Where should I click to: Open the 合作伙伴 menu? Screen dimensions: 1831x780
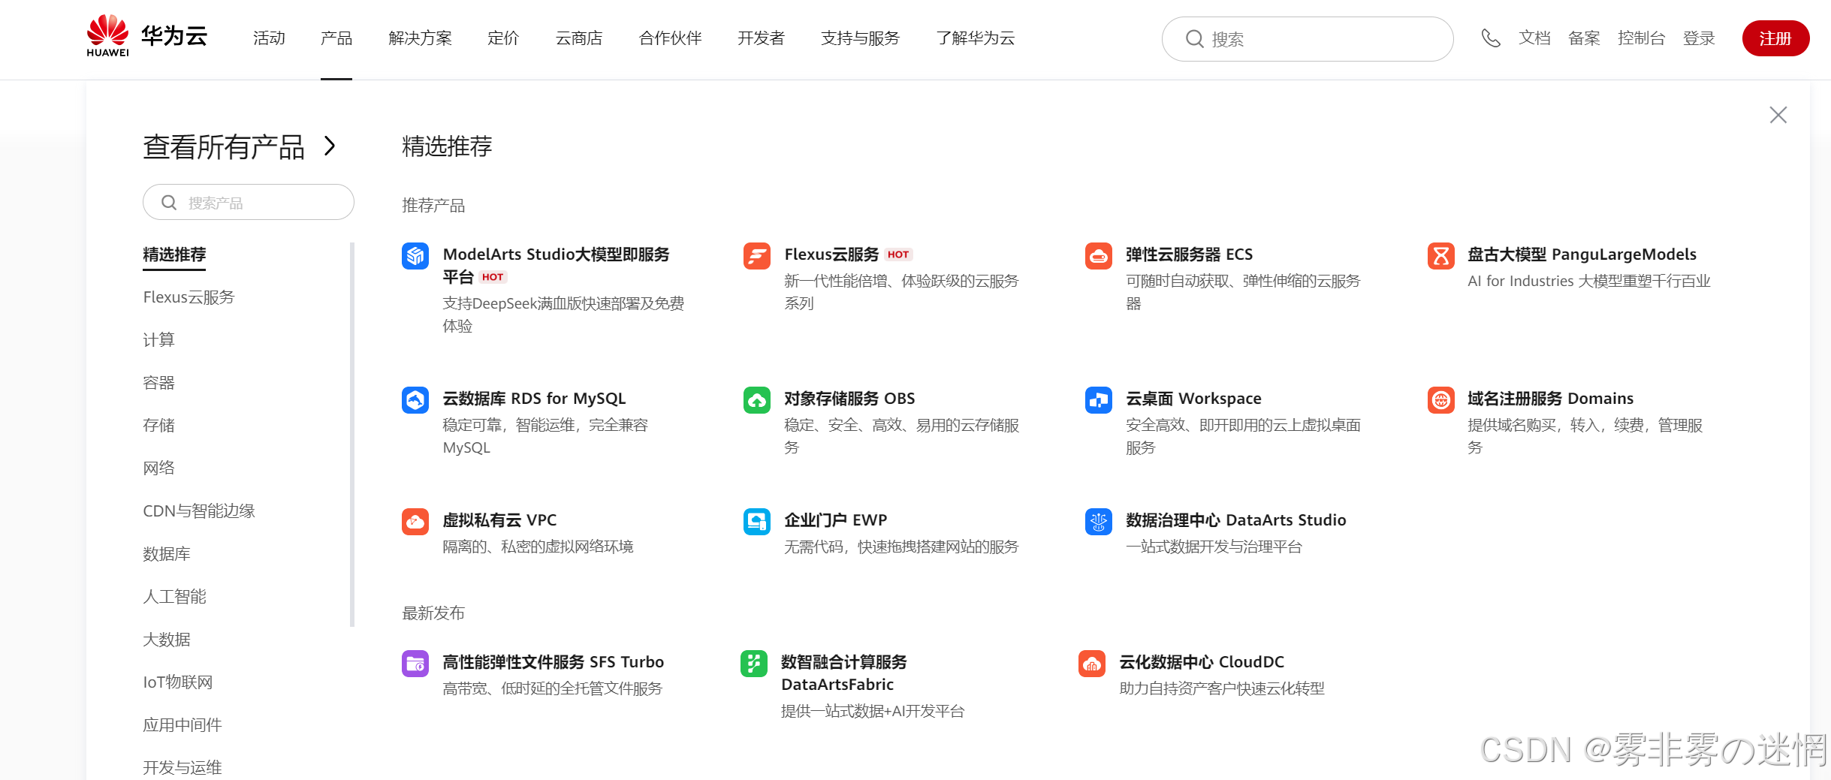click(x=671, y=38)
